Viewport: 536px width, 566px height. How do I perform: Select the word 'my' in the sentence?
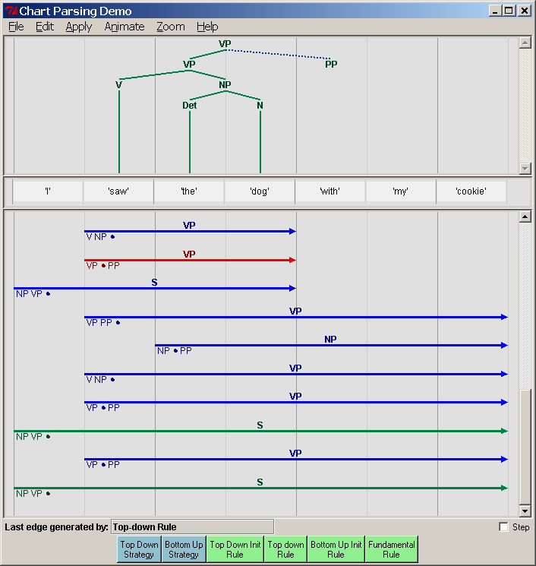coord(401,191)
